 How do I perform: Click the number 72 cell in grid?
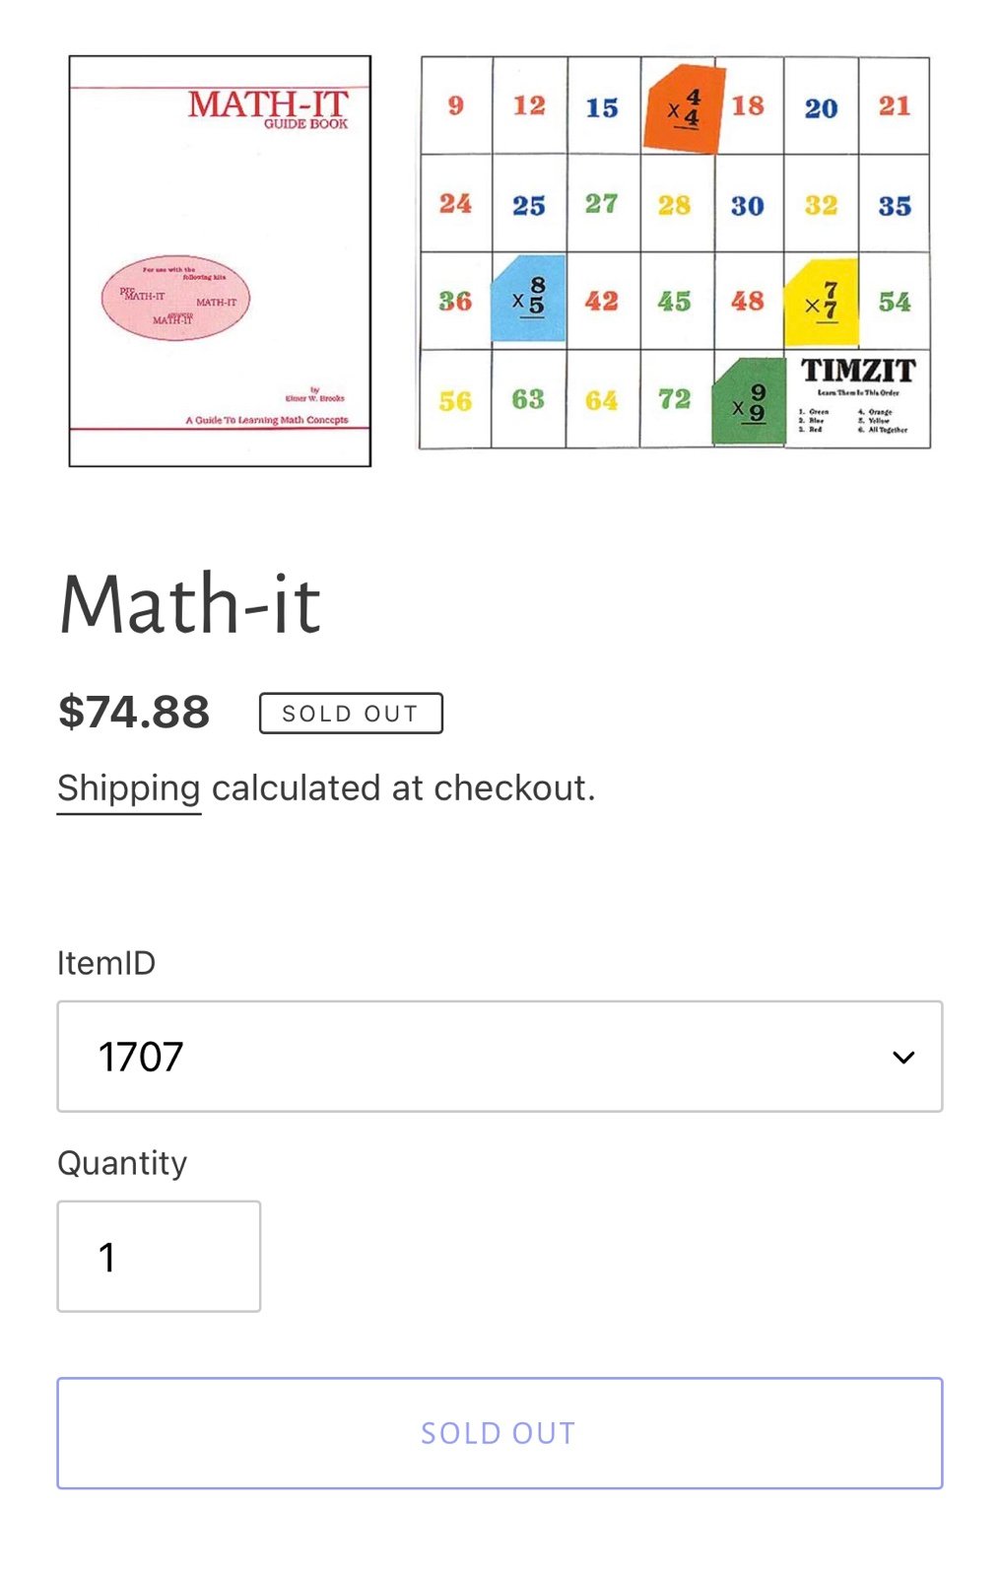point(675,399)
